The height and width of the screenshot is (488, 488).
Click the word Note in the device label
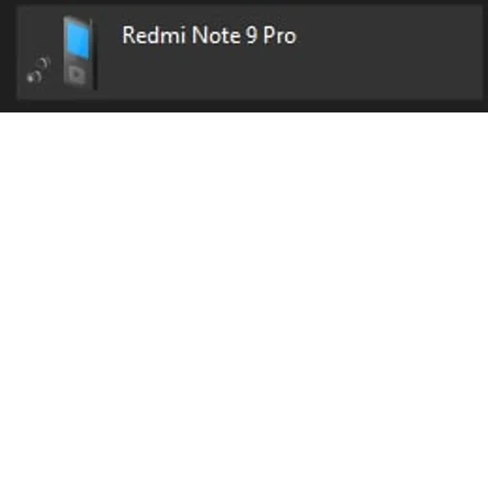[x=216, y=35]
